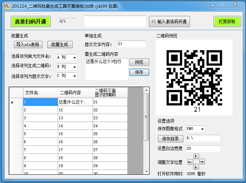The width and height of the screenshot is (246, 183).
Task: Click the QR code preview image
Action: [x=194, y=78]
